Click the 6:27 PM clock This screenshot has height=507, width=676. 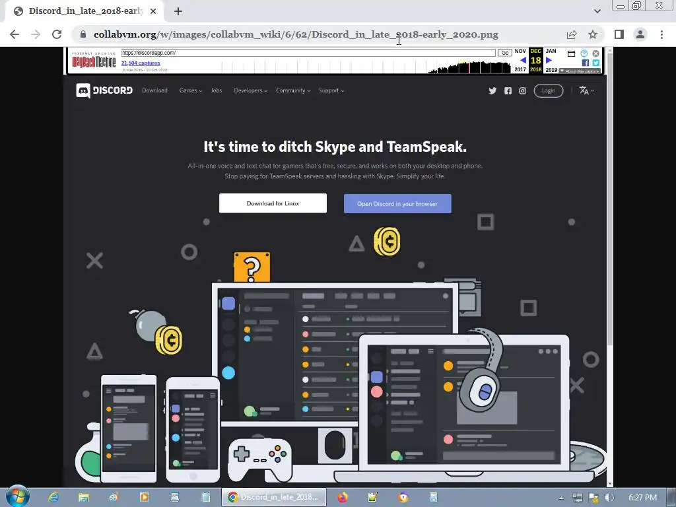[642, 498]
